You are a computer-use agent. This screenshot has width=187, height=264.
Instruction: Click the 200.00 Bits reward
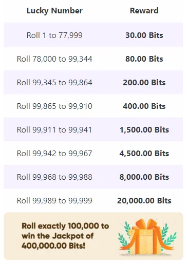144,83
